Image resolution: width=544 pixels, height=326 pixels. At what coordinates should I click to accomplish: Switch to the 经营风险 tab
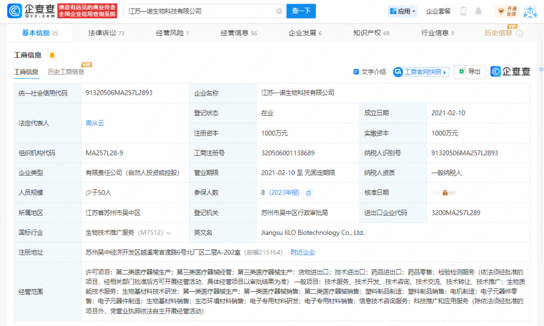click(x=172, y=33)
